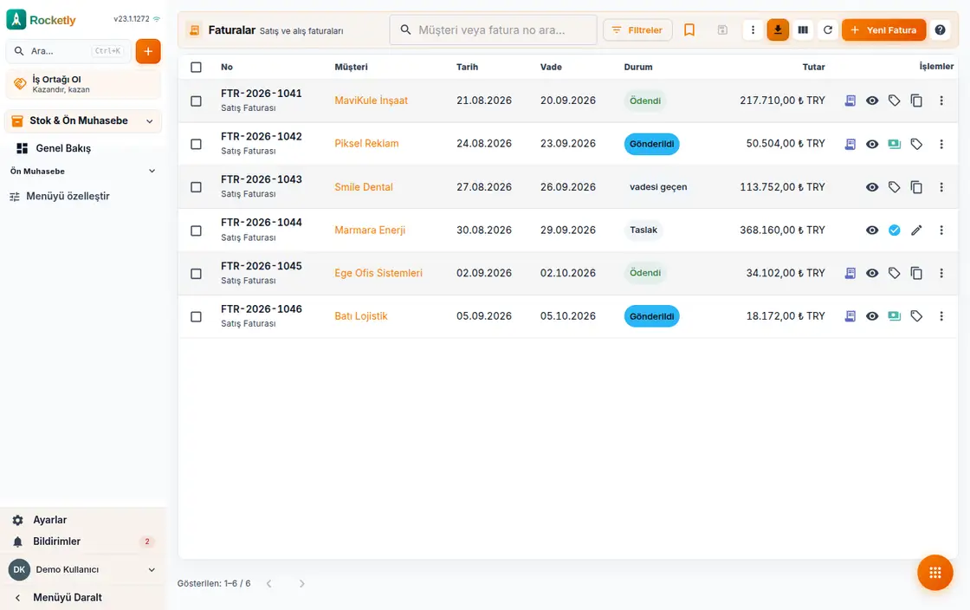Duplicate invoice FTR-2026-1045 with the copy icon

coord(916,273)
